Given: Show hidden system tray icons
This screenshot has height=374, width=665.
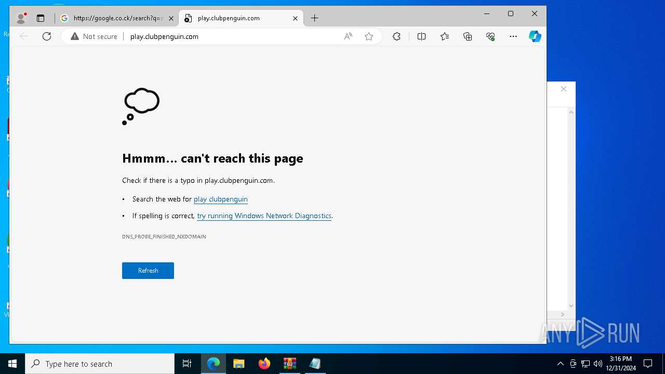Looking at the screenshot, I should coord(560,364).
